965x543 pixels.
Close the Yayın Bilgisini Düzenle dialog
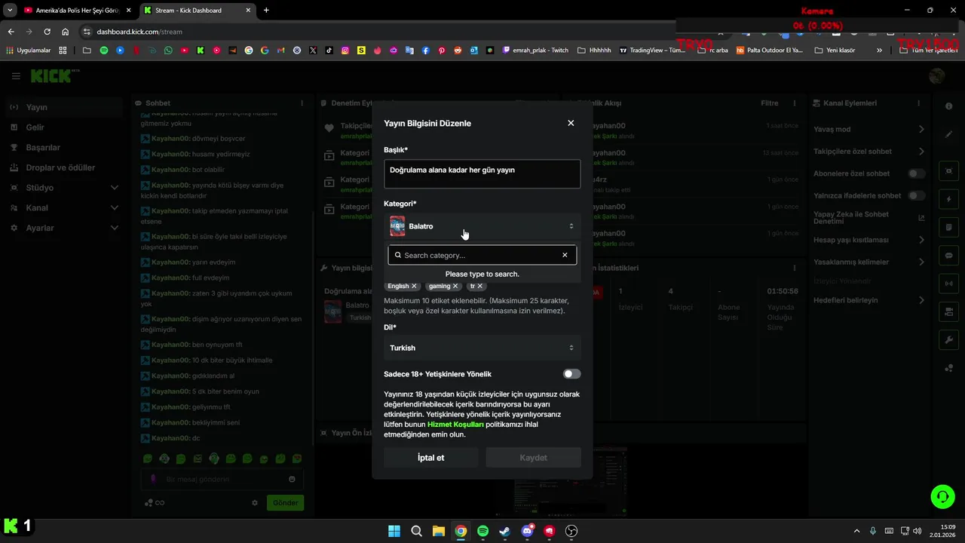click(571, 123)
